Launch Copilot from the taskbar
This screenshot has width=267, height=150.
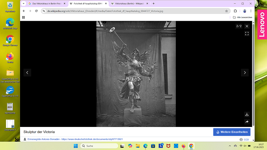(x=130, y=146)
